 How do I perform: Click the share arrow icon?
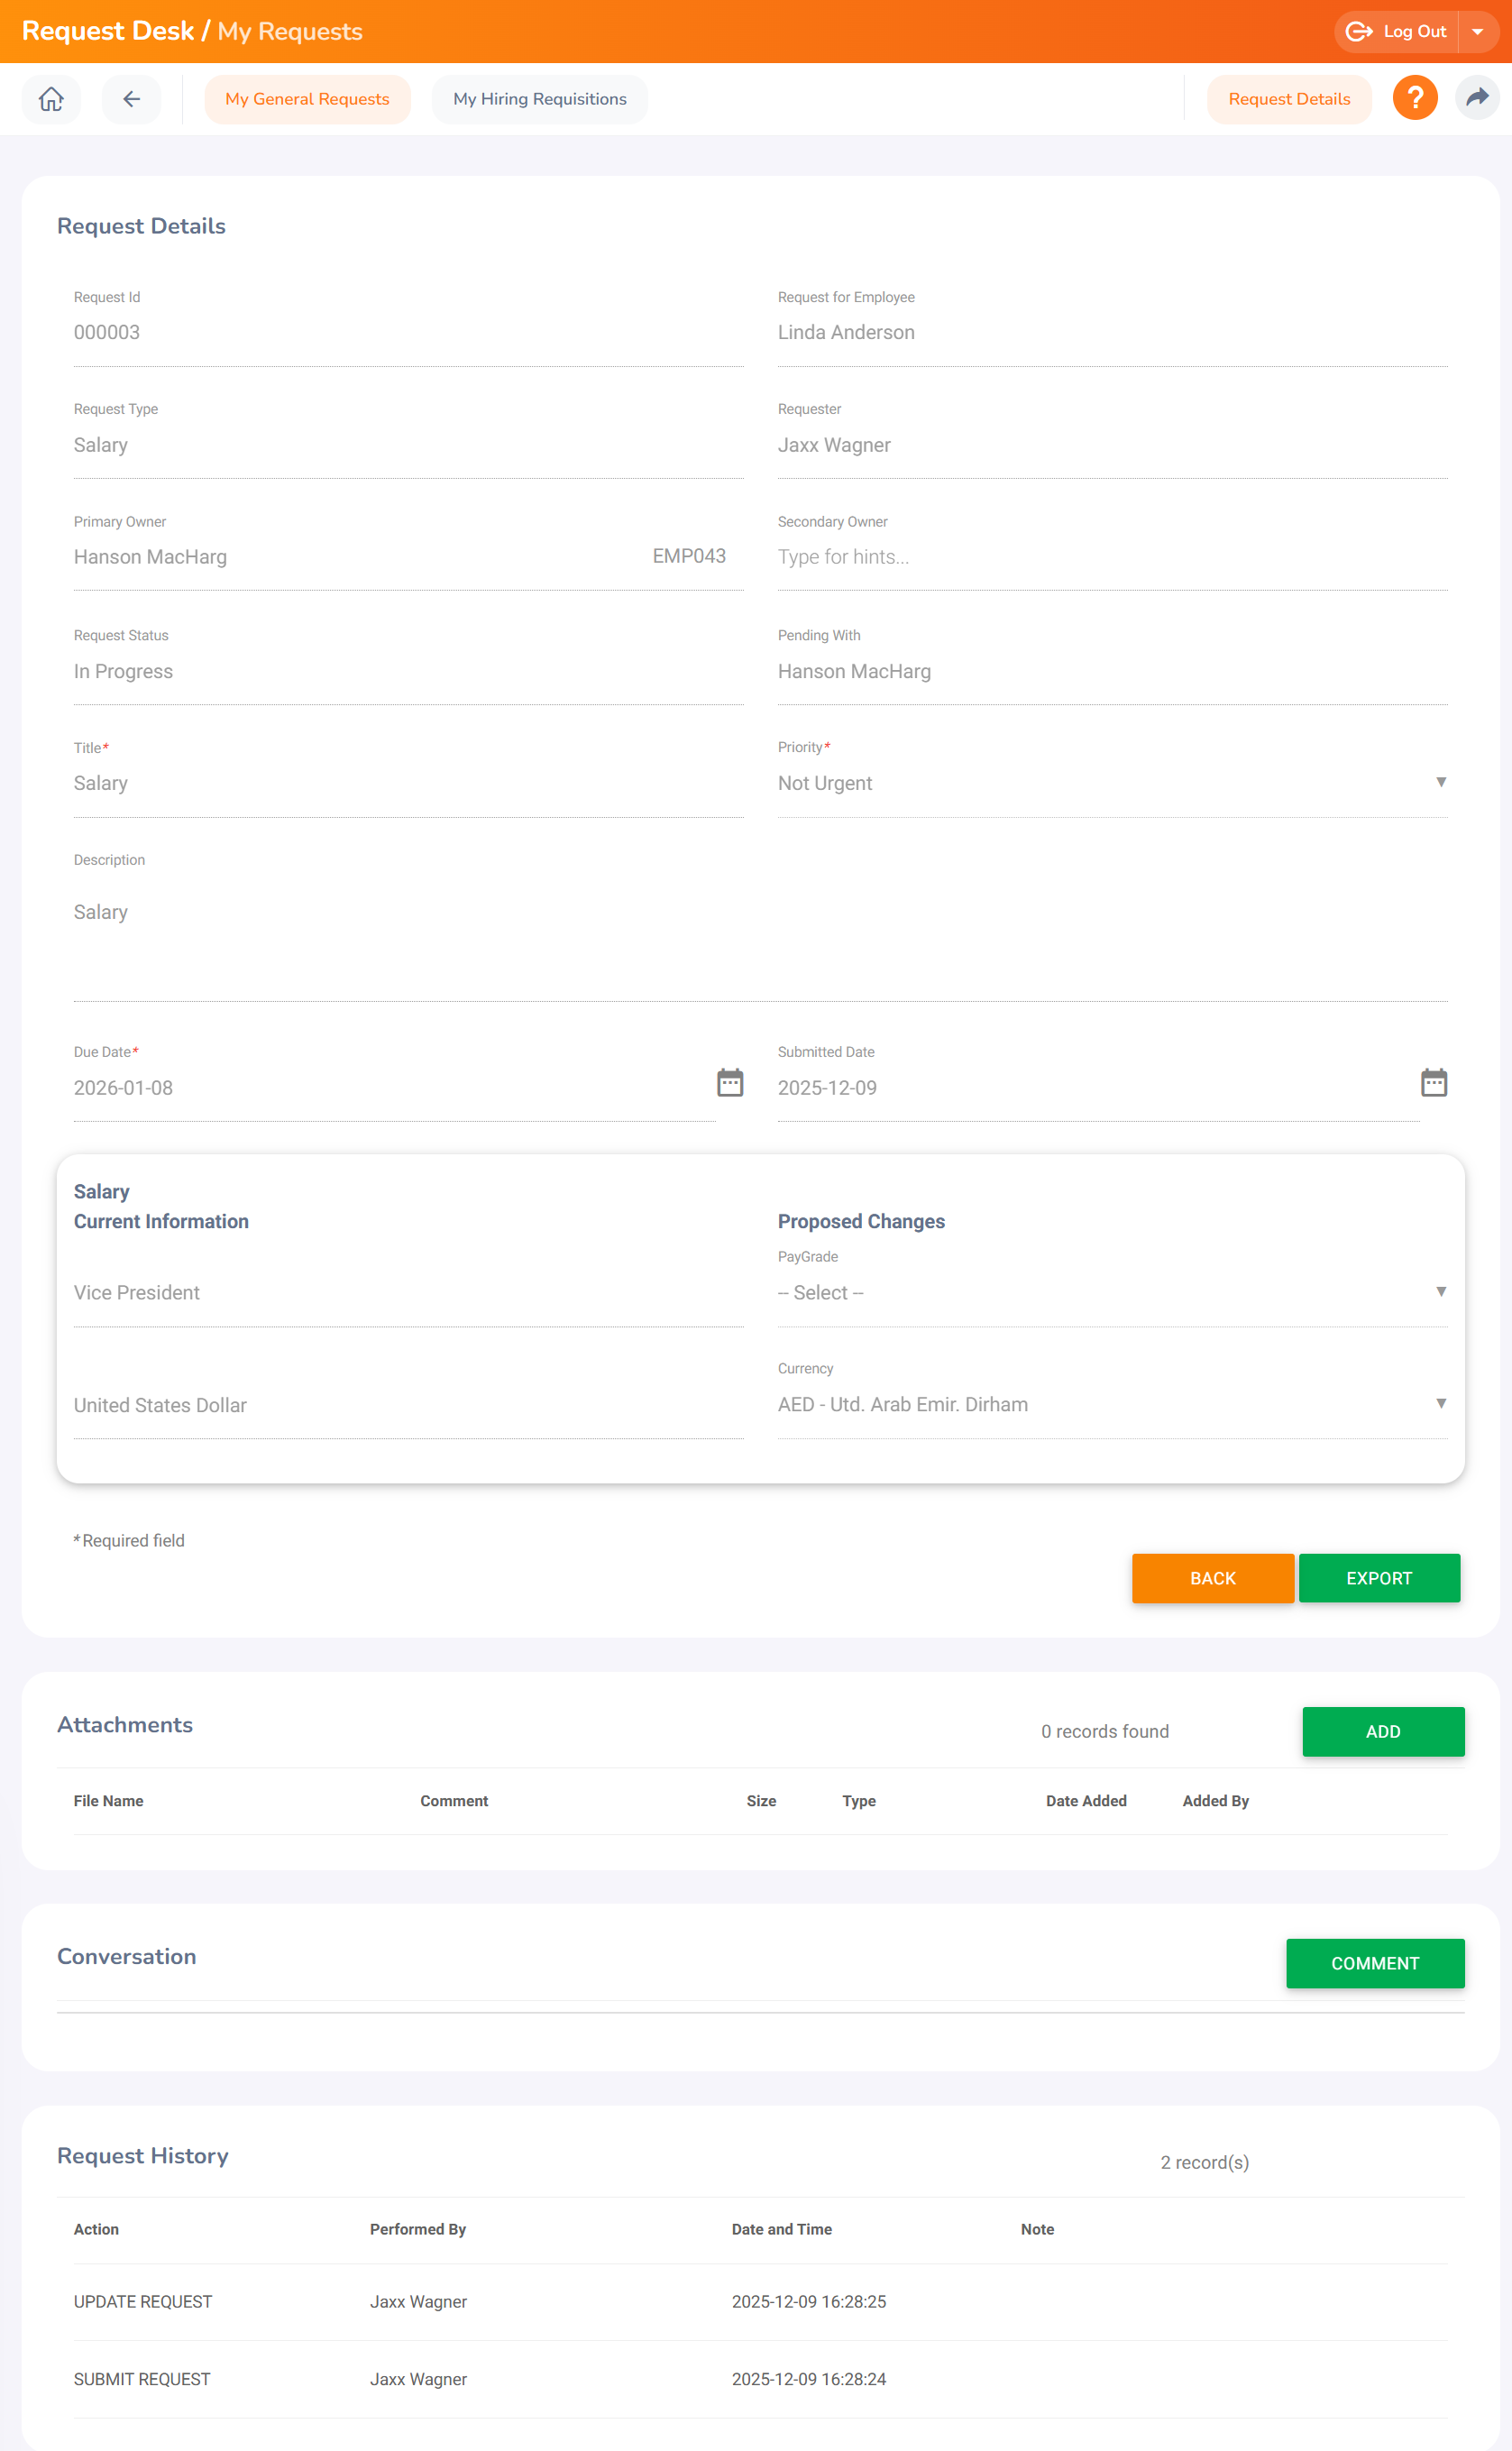point(1476,98)
